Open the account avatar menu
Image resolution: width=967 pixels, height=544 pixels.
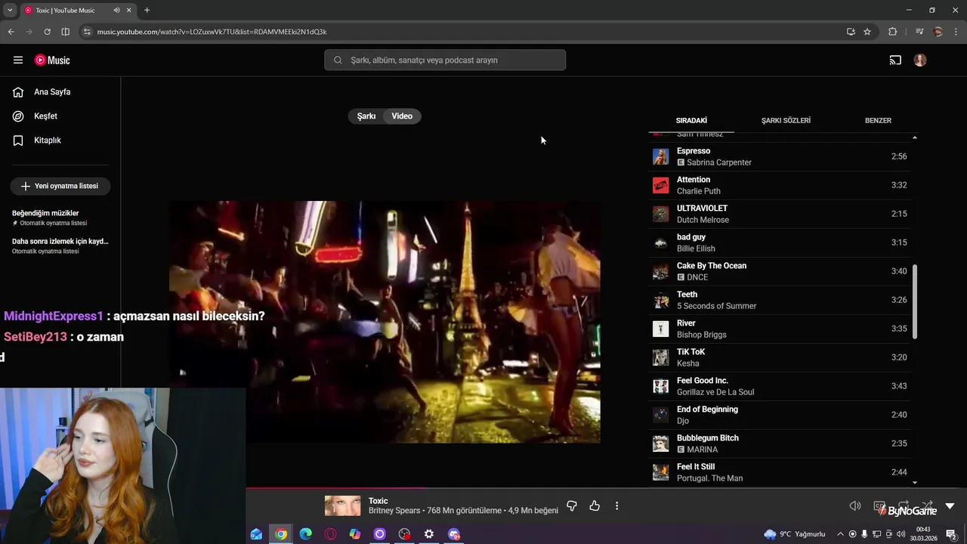(x=920, y=60)
